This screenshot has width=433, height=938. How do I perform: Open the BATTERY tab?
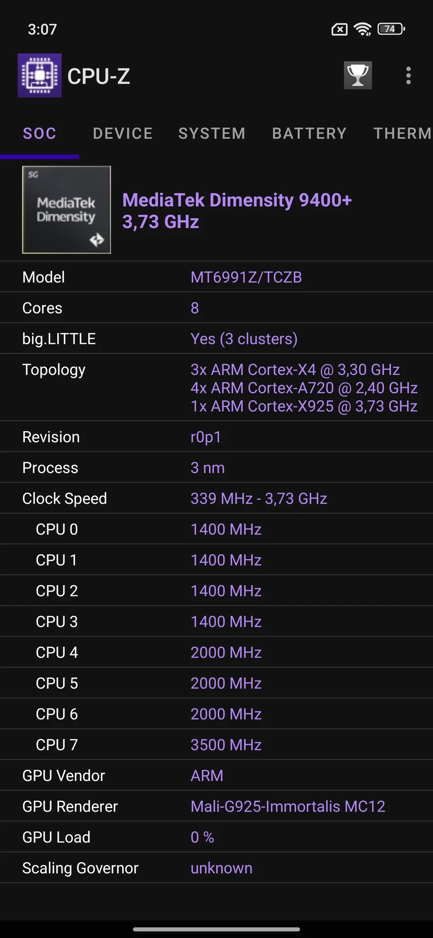pos(309,133)
